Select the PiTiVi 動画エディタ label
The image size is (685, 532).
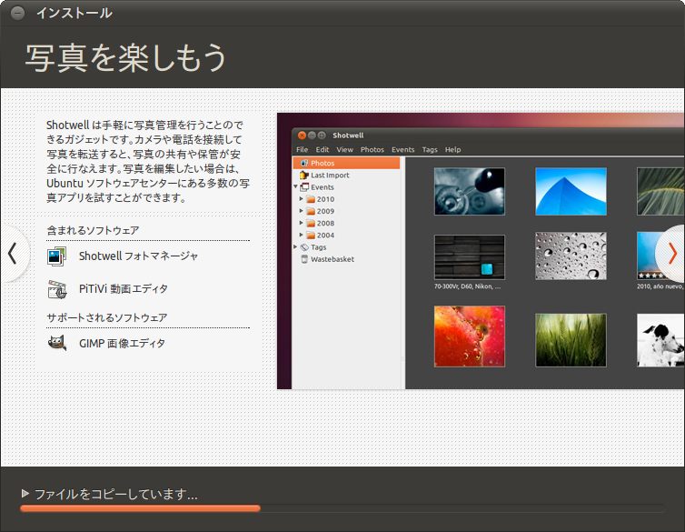(x=124, y=289)
